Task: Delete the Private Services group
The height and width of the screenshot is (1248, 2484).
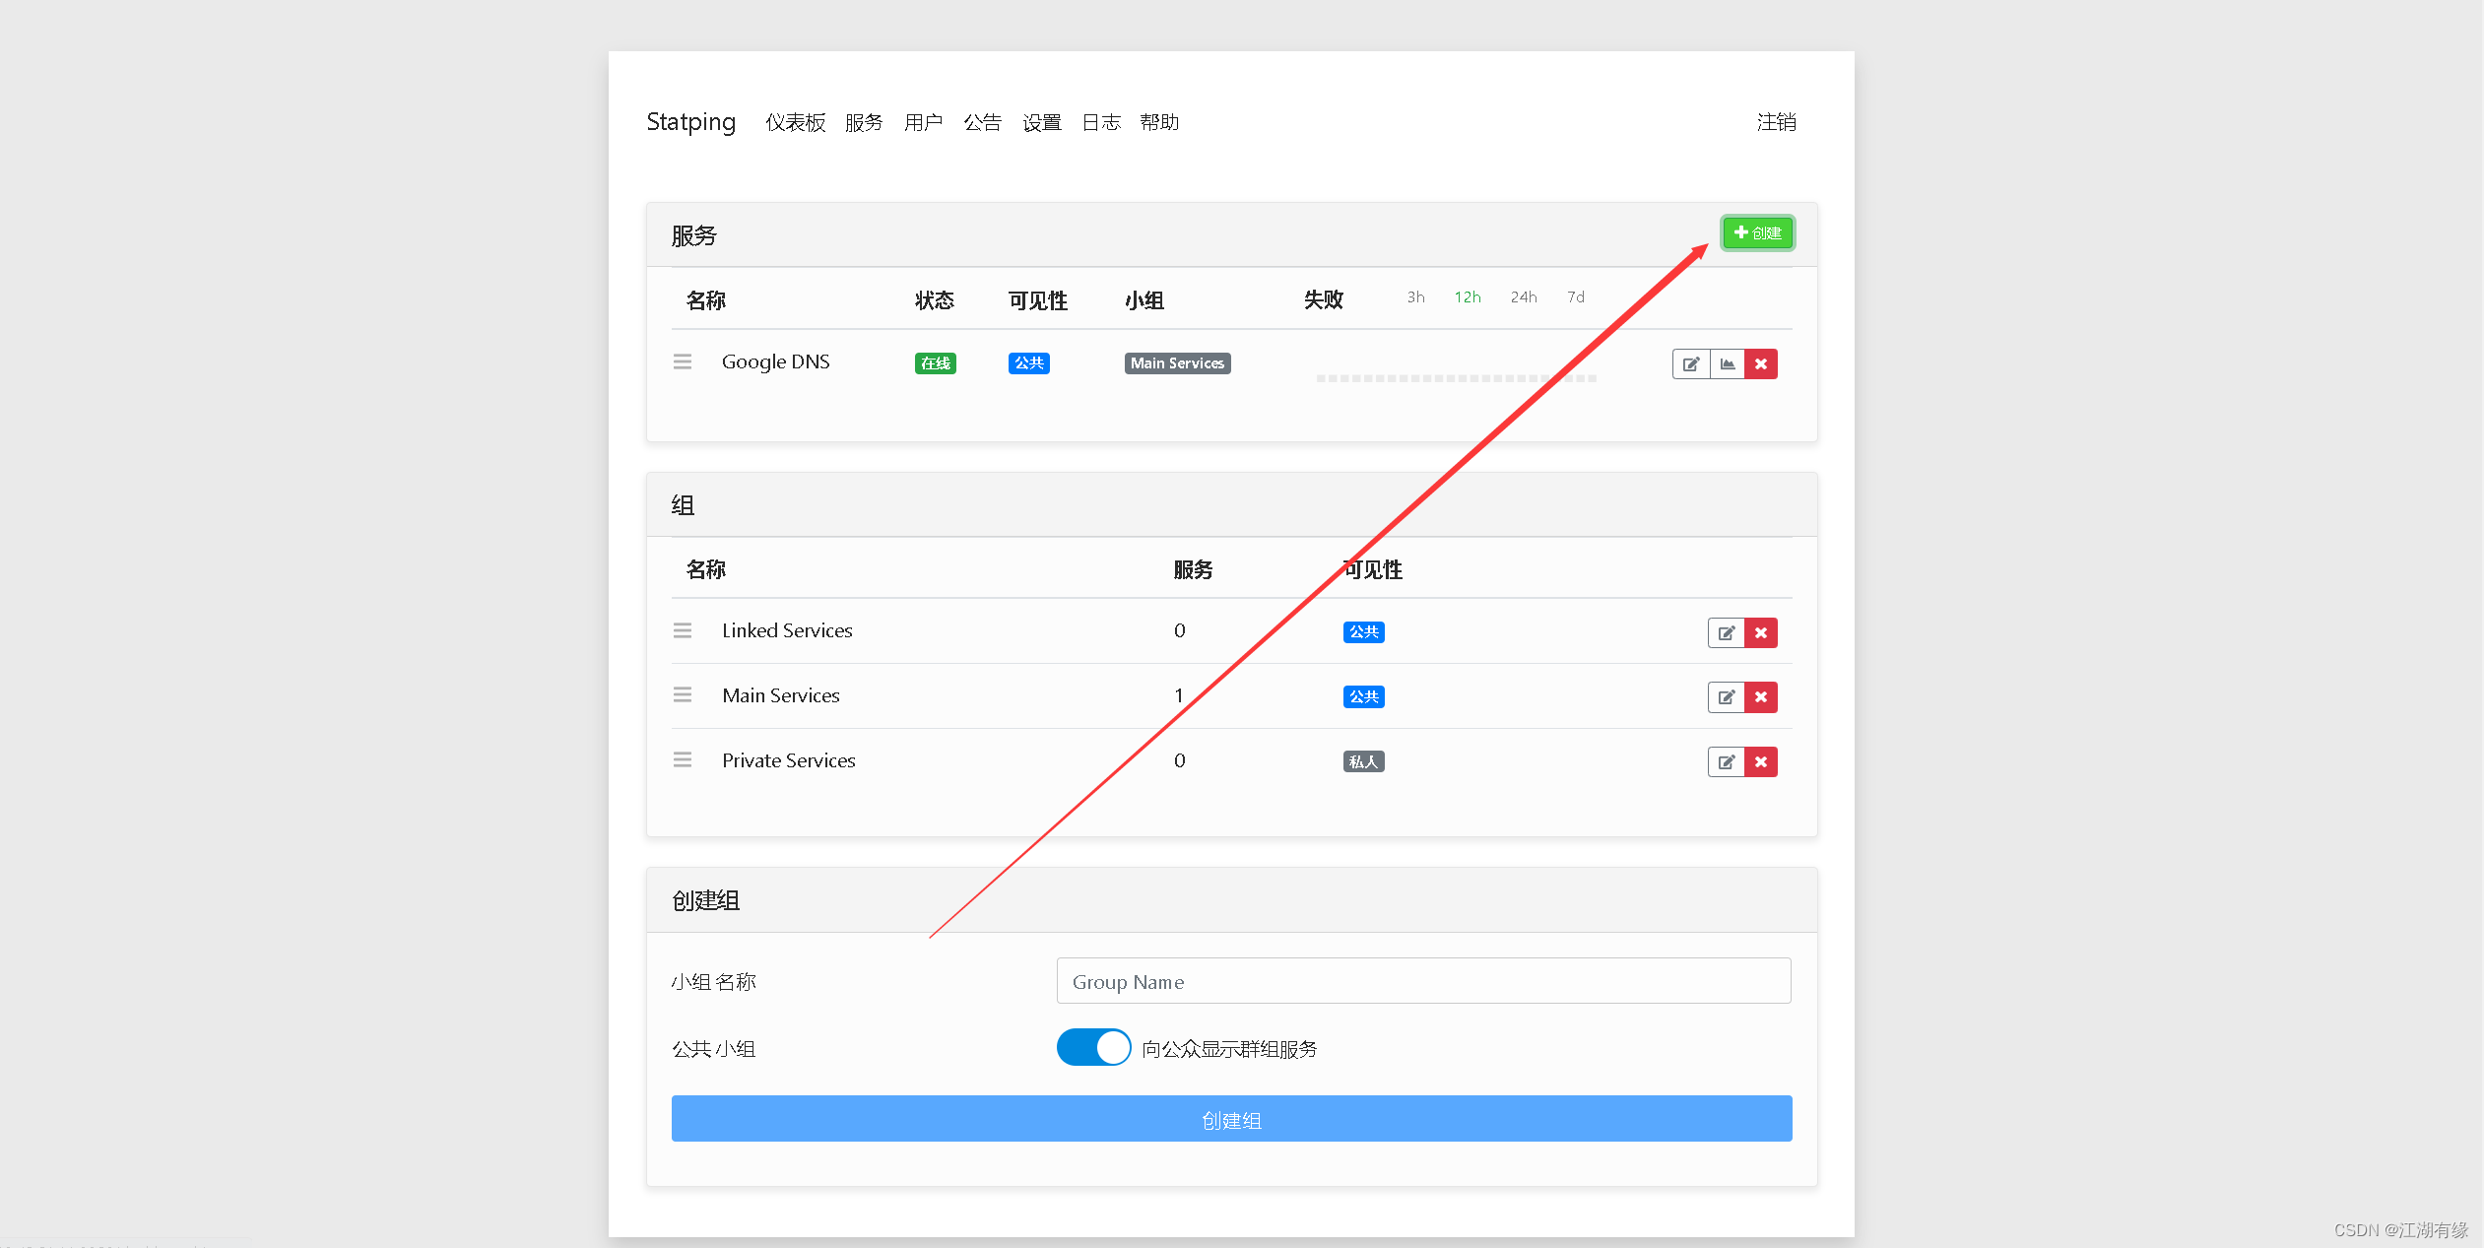Action: click(1761, 762)
